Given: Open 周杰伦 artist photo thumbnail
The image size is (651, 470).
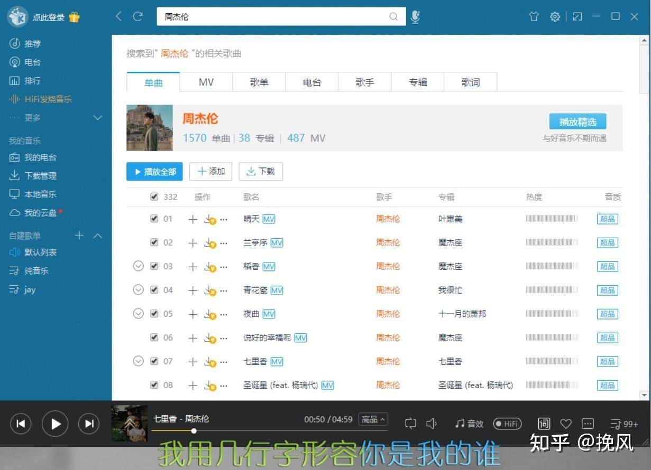Looking at the screenshot, I should coord(150,128).
